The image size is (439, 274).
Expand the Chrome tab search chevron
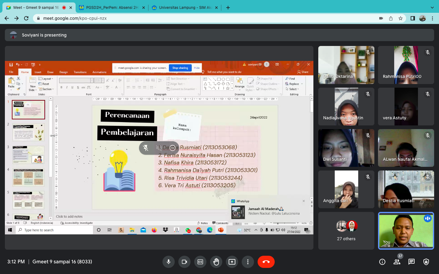pos(432,8)
